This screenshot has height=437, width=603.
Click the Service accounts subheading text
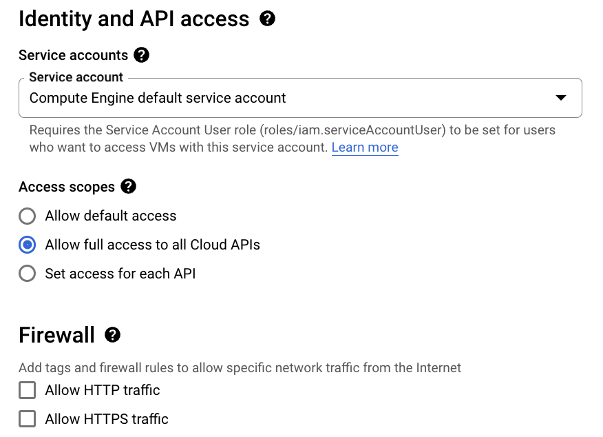[74, 55]
